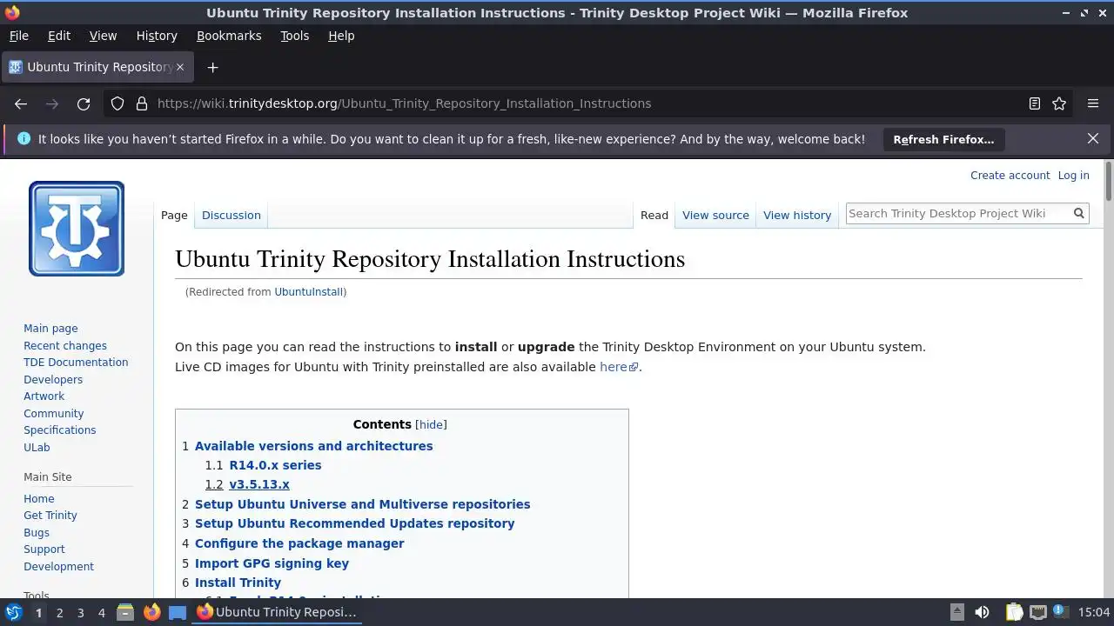The height and width of the screenshot is (626, 1114).
Task: Jump to Available versions and architectures section
Action: (313, 446)
